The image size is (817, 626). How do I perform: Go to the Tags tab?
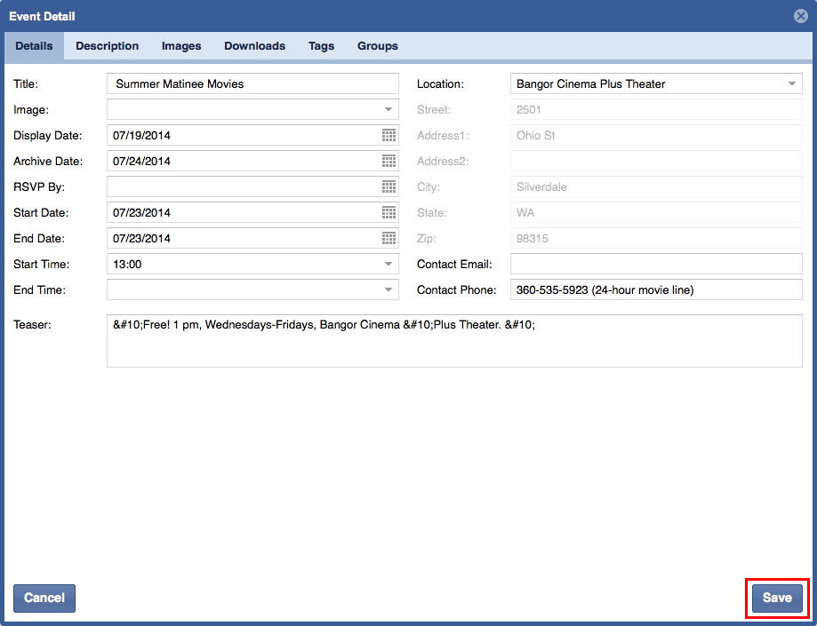point(321,46)
